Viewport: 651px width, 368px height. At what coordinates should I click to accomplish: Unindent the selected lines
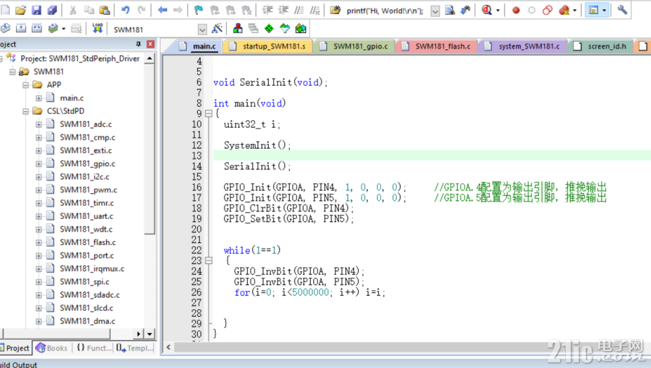point(283,10)
